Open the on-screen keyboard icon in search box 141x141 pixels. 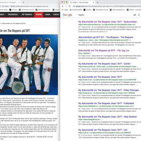(x=135, y=15)
